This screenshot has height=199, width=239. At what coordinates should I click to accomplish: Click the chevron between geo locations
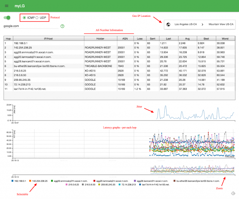pyautogui.click(x=202, y=24)
